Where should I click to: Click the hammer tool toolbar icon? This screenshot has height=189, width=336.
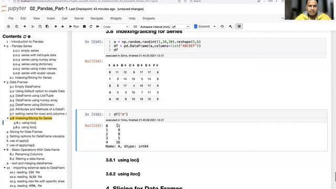[230, 27]
